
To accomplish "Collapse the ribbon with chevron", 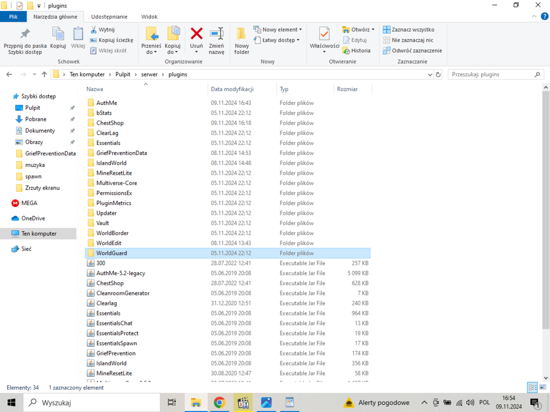I will (x=534, y=16).
